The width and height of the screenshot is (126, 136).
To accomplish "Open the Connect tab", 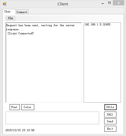I will click(x=22, y=12).
